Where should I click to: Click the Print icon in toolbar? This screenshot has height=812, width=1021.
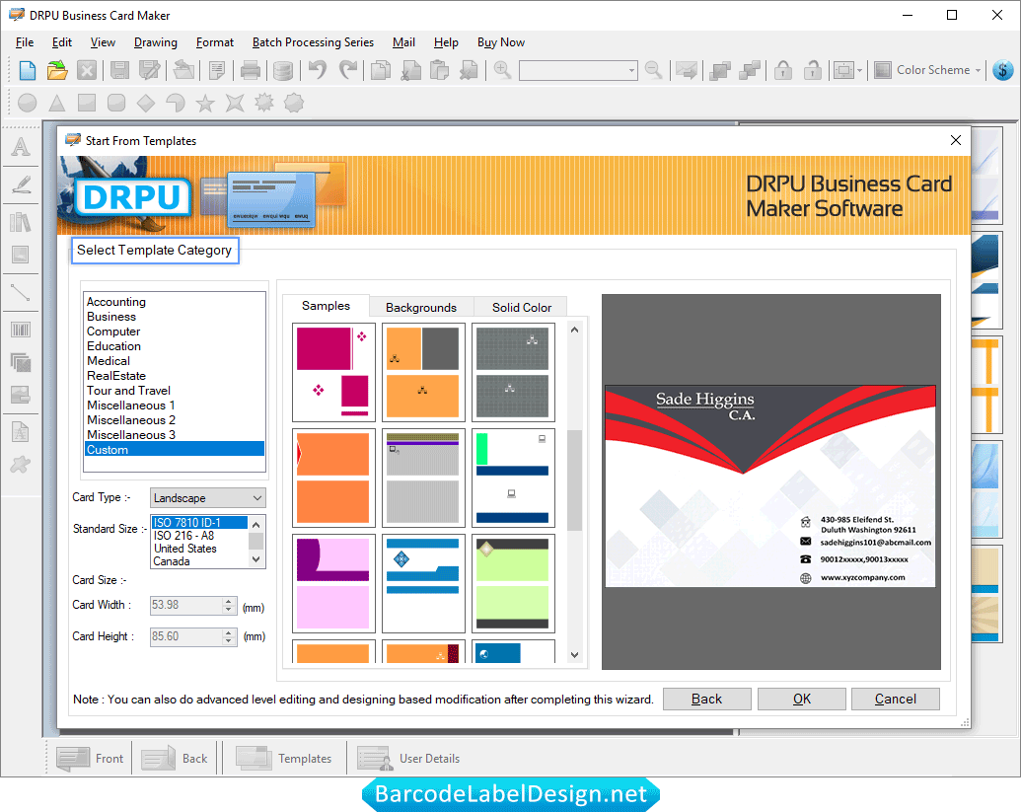[x=250, y=70]
